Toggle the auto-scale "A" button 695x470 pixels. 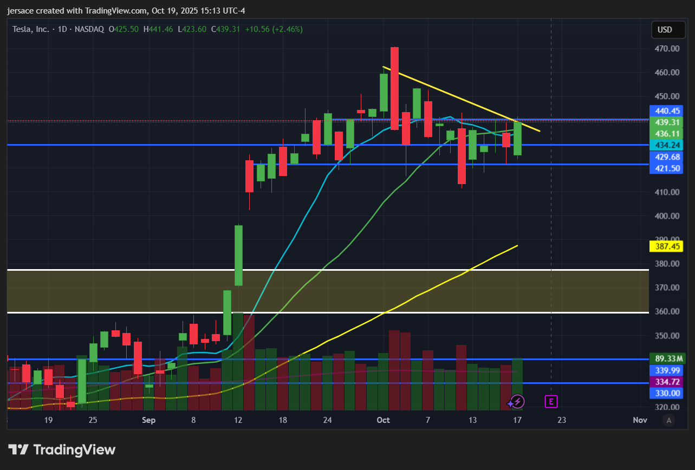669,420
